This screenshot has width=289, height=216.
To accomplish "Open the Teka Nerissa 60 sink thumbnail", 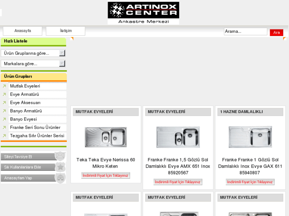I will click(106, 137).
